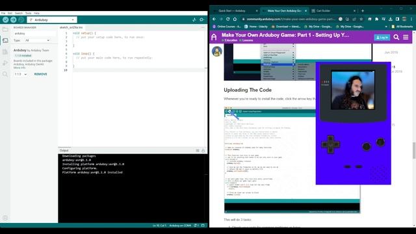Open the version 1.1.0 dropdown for the Arduboy package

pos(20,74)
